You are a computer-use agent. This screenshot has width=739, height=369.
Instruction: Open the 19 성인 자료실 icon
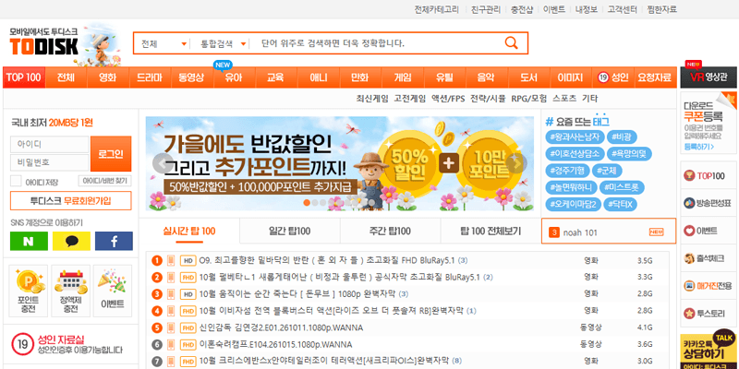coord(20,343)
